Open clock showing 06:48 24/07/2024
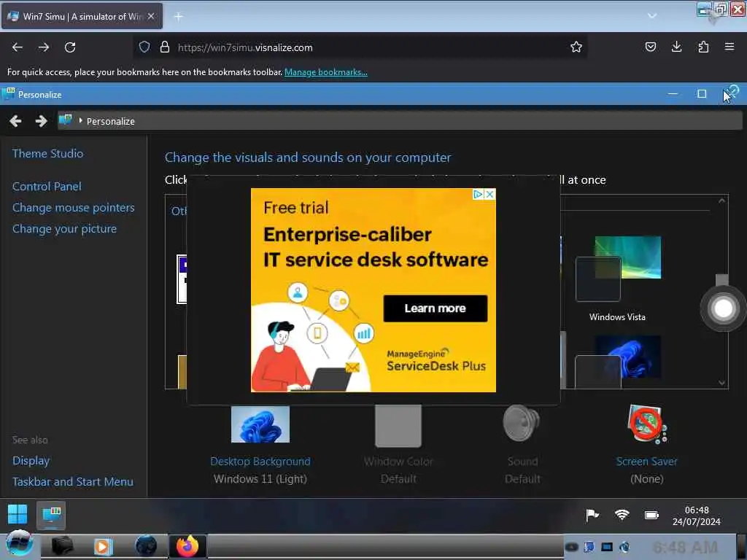Screen dimensions: 747x560 coord(697,516)
